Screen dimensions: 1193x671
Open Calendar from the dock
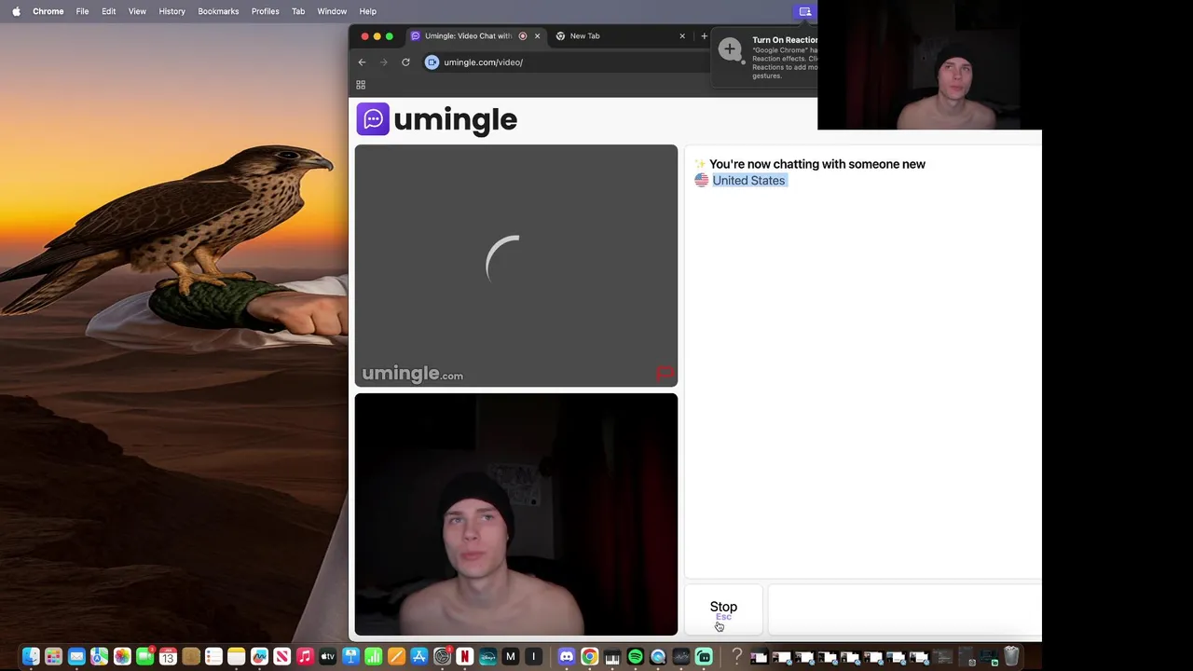click(168, 656)
